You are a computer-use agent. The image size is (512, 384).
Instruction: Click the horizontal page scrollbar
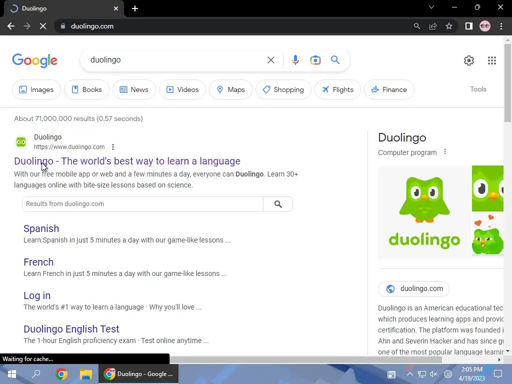(x=305, y=359)
